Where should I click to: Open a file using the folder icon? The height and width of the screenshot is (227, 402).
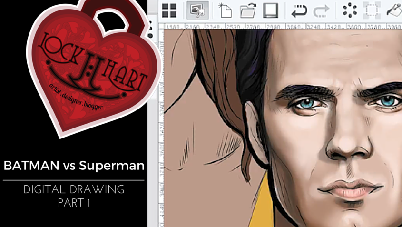point(248,10)
